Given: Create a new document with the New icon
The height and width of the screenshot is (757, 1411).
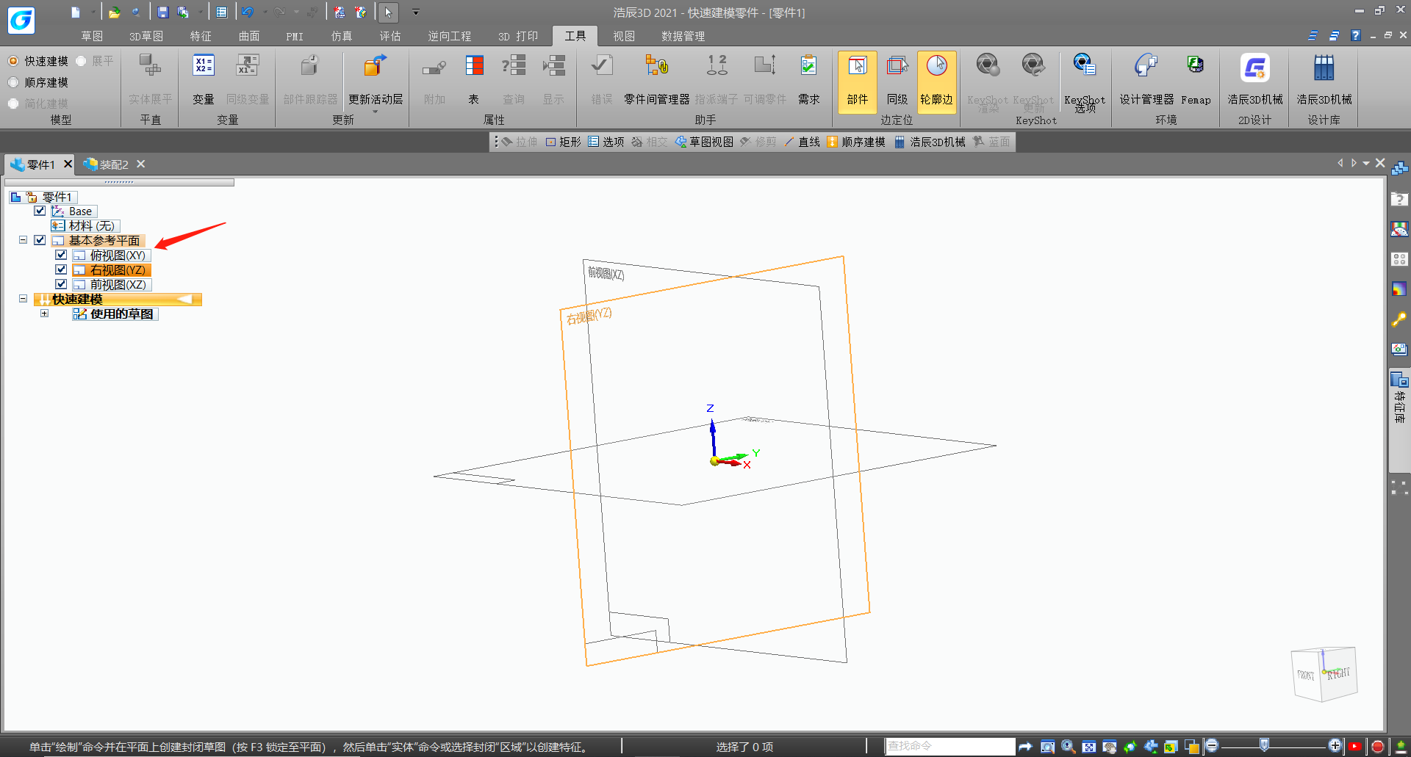Looking at the screenshot, I should pyautogui.click(x=76, y=12).
